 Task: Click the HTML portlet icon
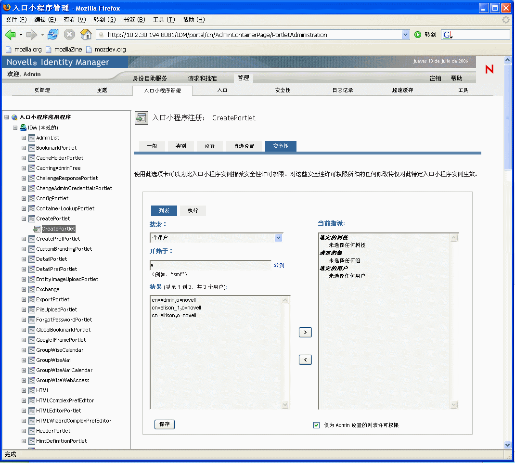(32, 391)
